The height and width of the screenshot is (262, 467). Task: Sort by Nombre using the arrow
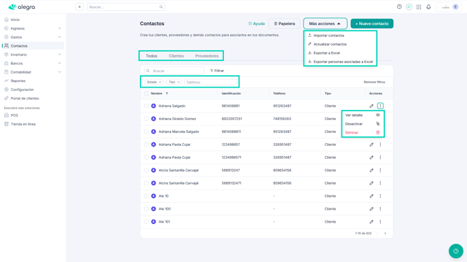tap(167, 94)
